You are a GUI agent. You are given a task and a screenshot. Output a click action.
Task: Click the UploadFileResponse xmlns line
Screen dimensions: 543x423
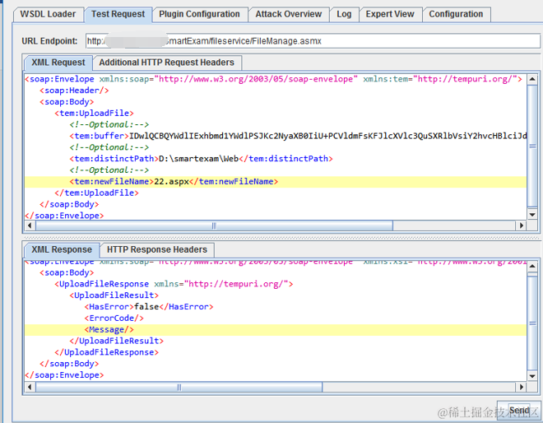point(174,284)
